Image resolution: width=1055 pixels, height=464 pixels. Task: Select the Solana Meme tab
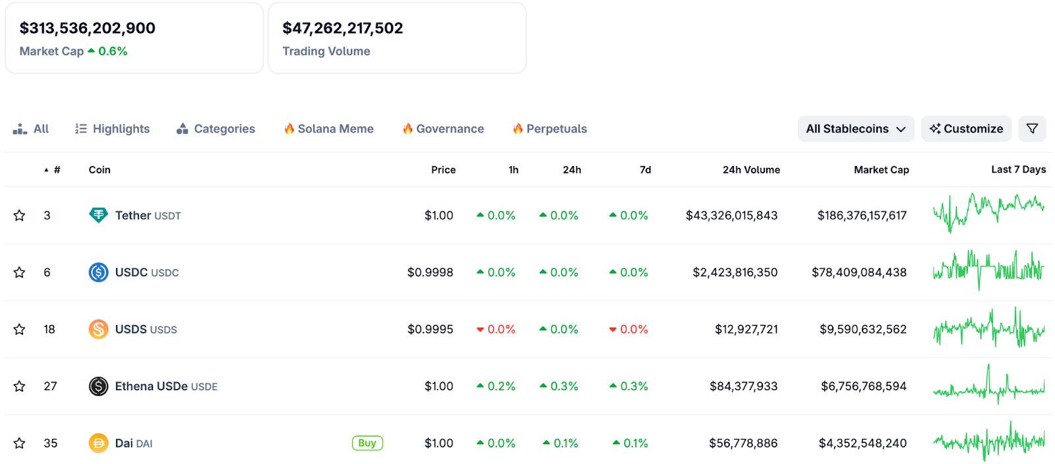tap(328, 129)
